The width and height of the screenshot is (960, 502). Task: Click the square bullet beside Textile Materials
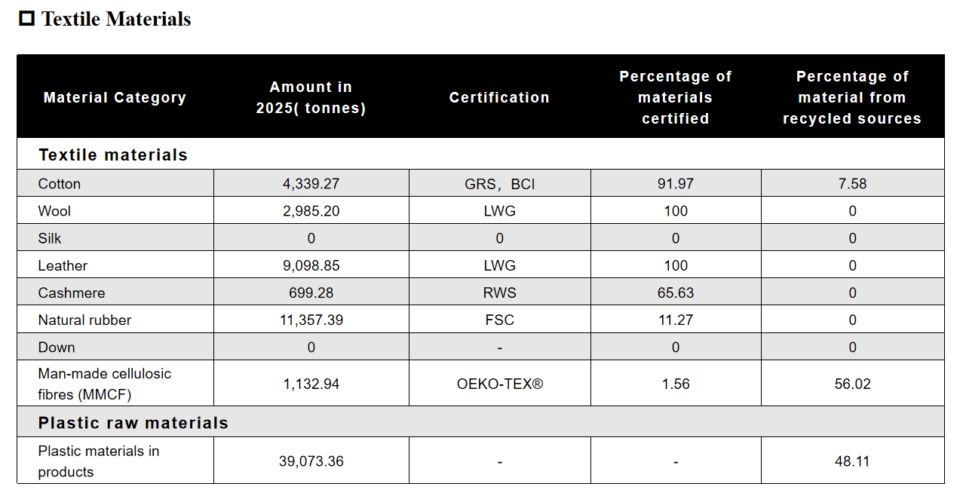[27, 19]
